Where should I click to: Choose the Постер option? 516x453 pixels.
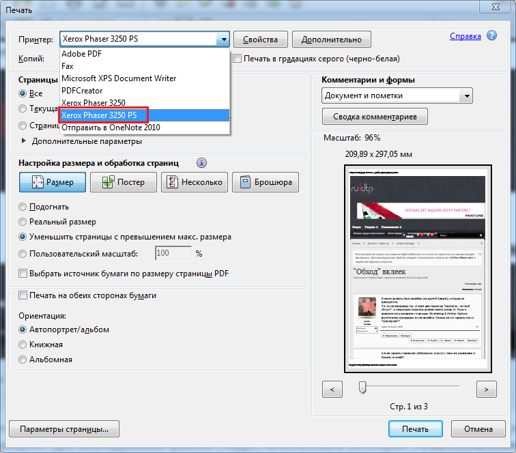(x=124, y=182)
